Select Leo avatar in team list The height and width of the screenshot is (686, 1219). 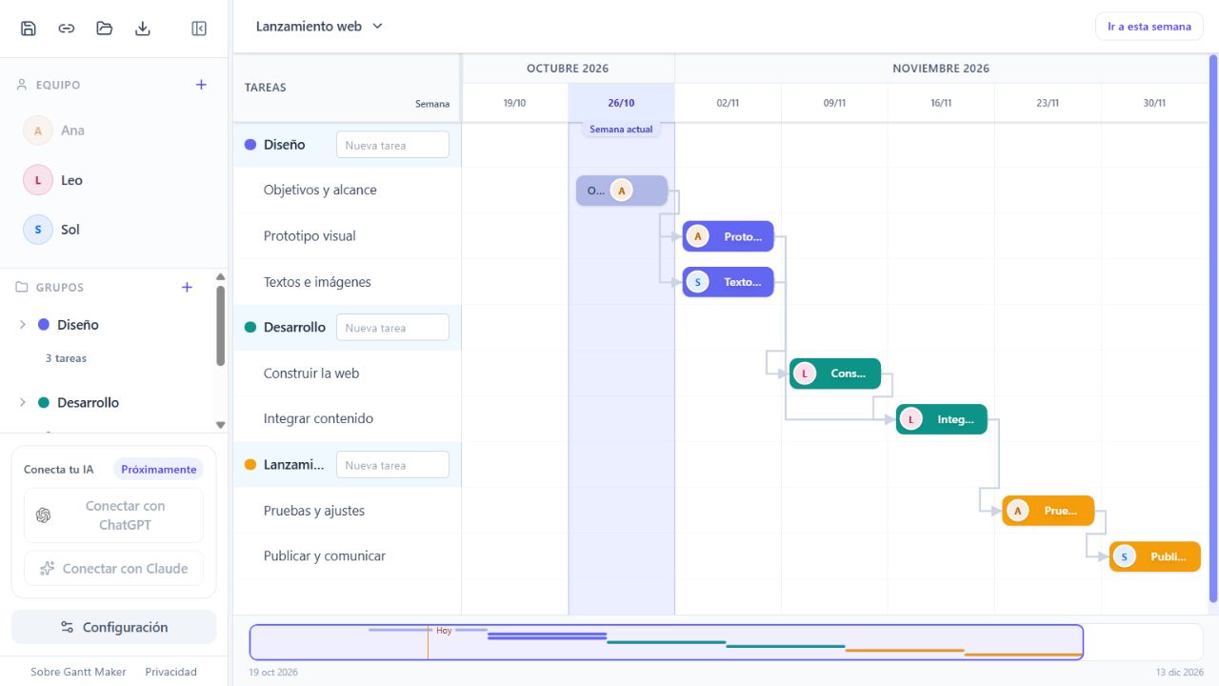(x=38, y=180)
